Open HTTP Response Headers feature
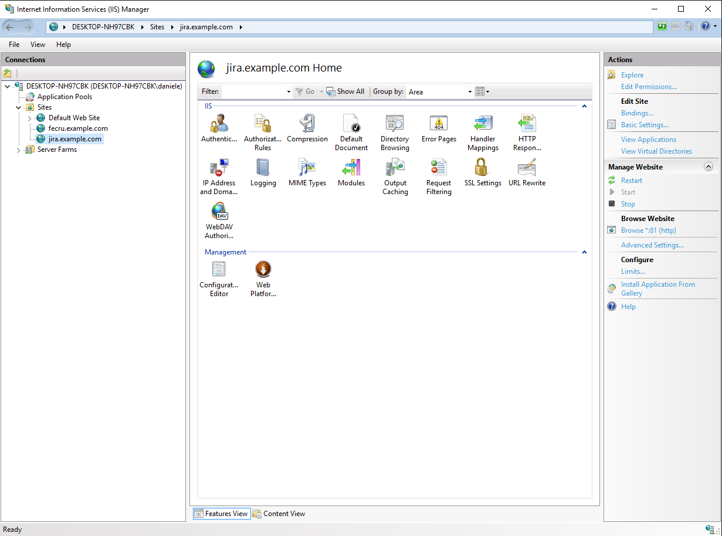Screen dimensions: 722x536 527,133
